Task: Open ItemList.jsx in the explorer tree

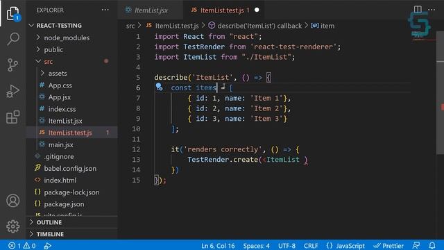Action: (65, 121)
